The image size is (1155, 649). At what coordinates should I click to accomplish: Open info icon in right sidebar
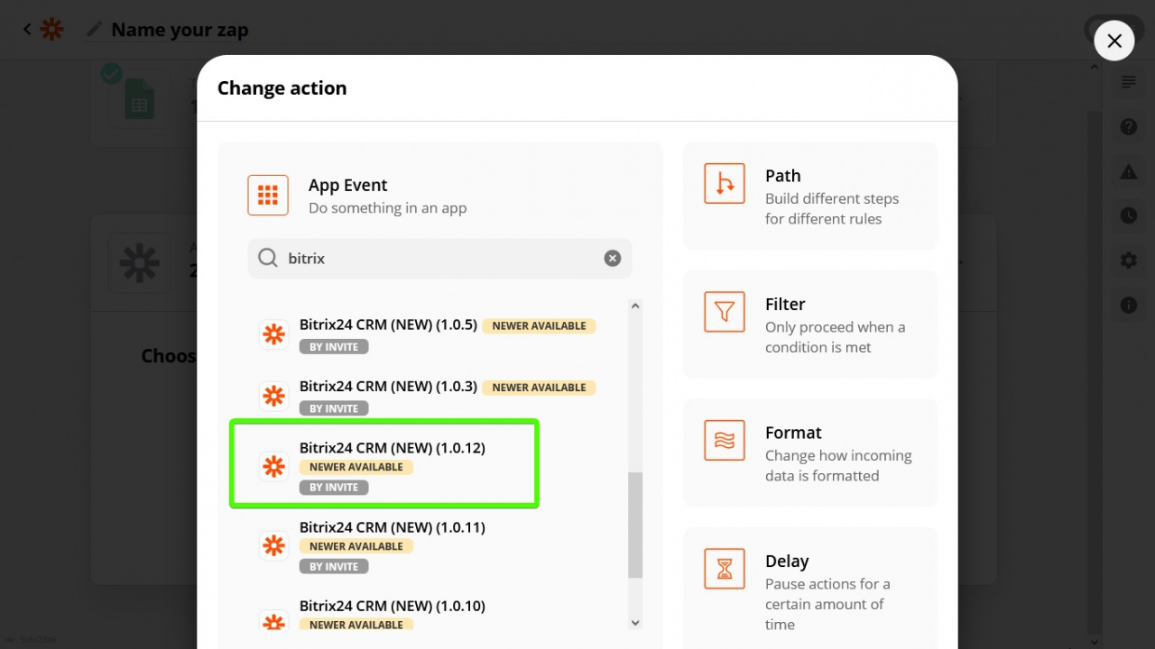1129,306
